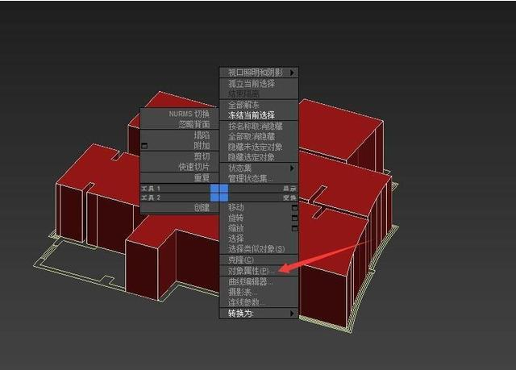
Task: Click the 变换 quad label
Action: pos(289,197)
